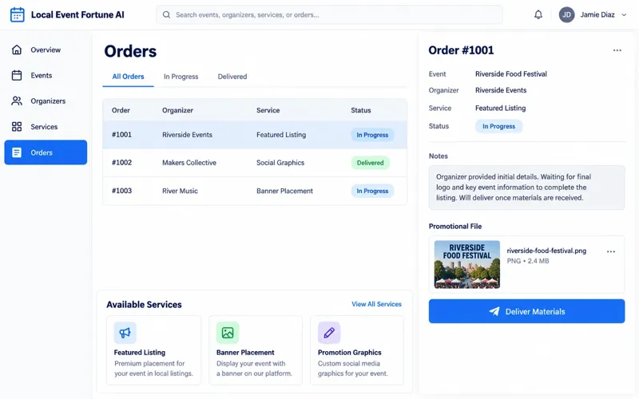Image resolution: width=639 pixels, height=399 pixels.
Task: Click the Organizer column header
Action: tap(177, 110)
